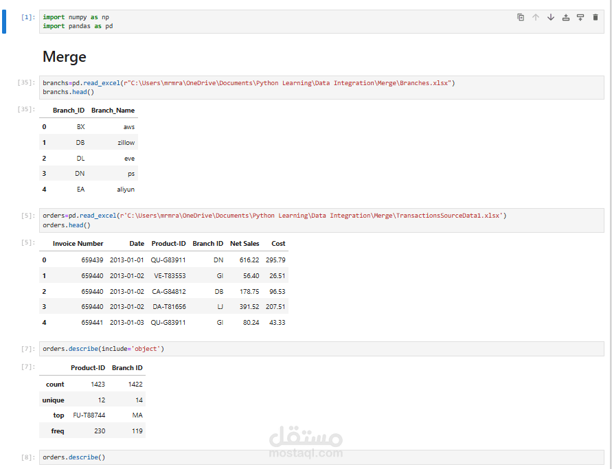Click the Invoice Number column header
The height and width of the screenshot is (469, 612).
[x=78, y=244]
